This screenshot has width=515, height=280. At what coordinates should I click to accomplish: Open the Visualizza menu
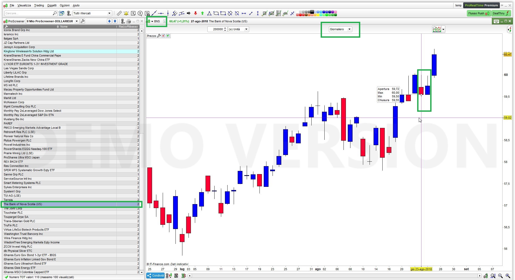24,5
